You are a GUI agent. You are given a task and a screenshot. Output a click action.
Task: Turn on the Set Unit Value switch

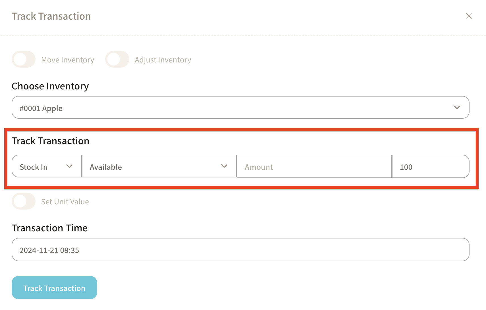pyautogui.click(x=24, y=201)
